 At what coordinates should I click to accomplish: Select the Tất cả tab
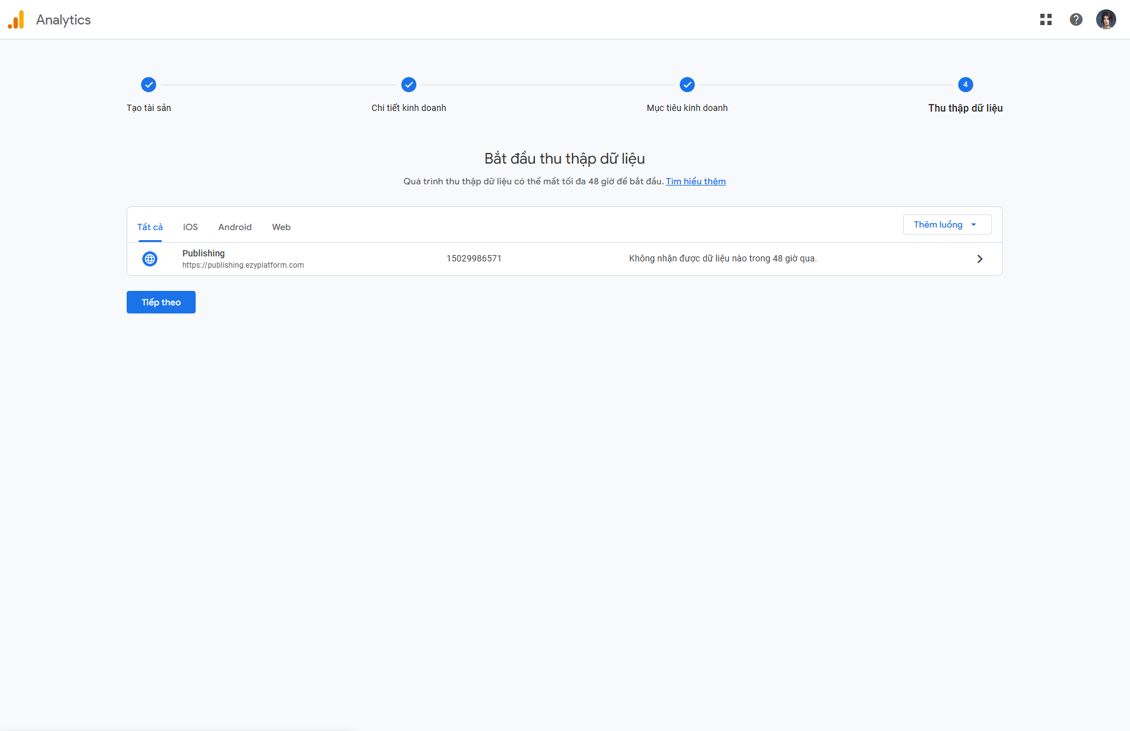[150, 227]
